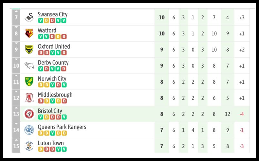Click the Swansea City club crest
The width and height of the screenshot is (259, 161).
pos(29,17)
